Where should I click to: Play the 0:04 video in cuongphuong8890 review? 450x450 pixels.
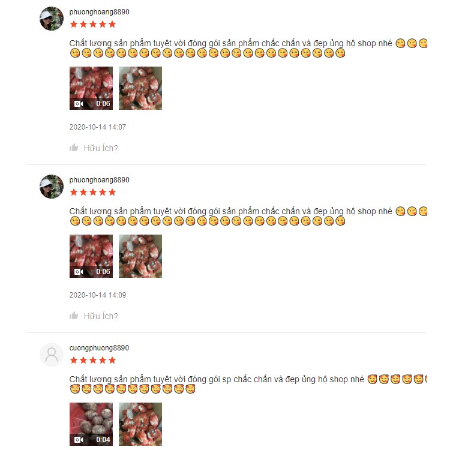91,424
